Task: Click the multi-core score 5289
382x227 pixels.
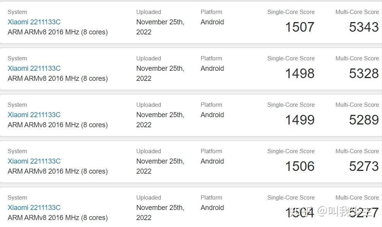Action: [x=363, y=120]
